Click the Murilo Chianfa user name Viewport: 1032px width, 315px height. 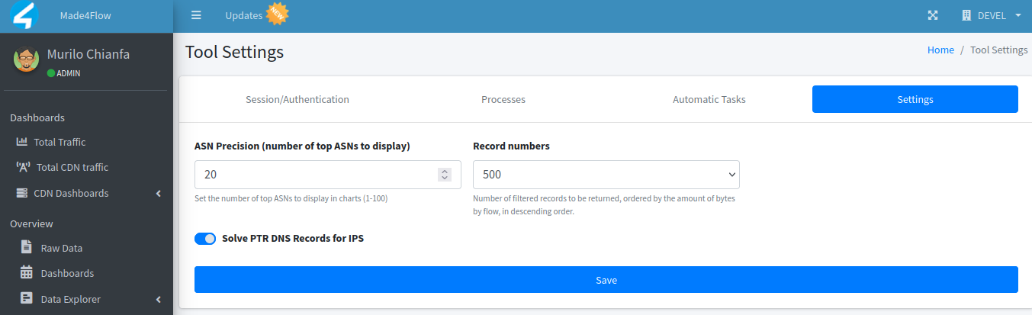pyautogui.click(x=88, y=54)
